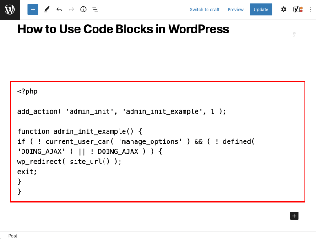Image resolution: width=316 pixels, height=239 pixels.
Task: Click the wp_redirect( site_url() ); line
Action: (69, 162)
